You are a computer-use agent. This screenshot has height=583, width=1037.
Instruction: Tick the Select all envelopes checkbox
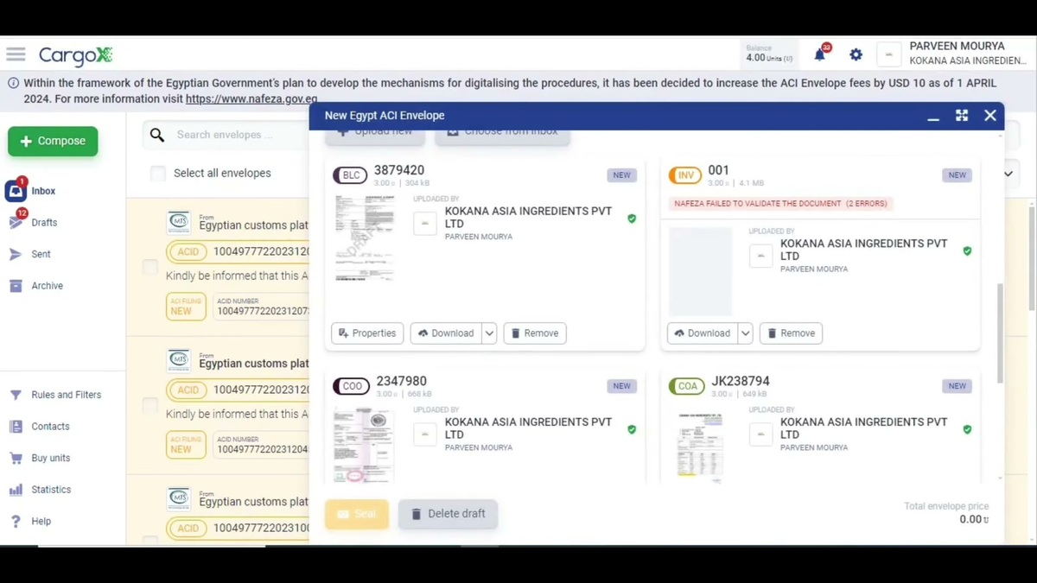click(158, 173)
